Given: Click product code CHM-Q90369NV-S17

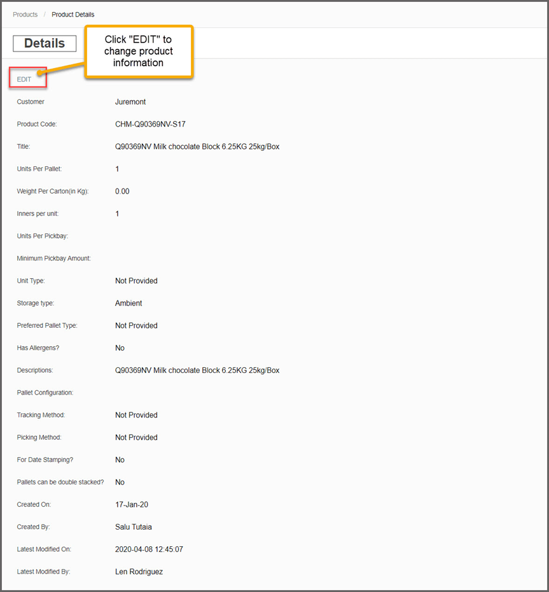Looking at the screenshot, I should point(150,124).
